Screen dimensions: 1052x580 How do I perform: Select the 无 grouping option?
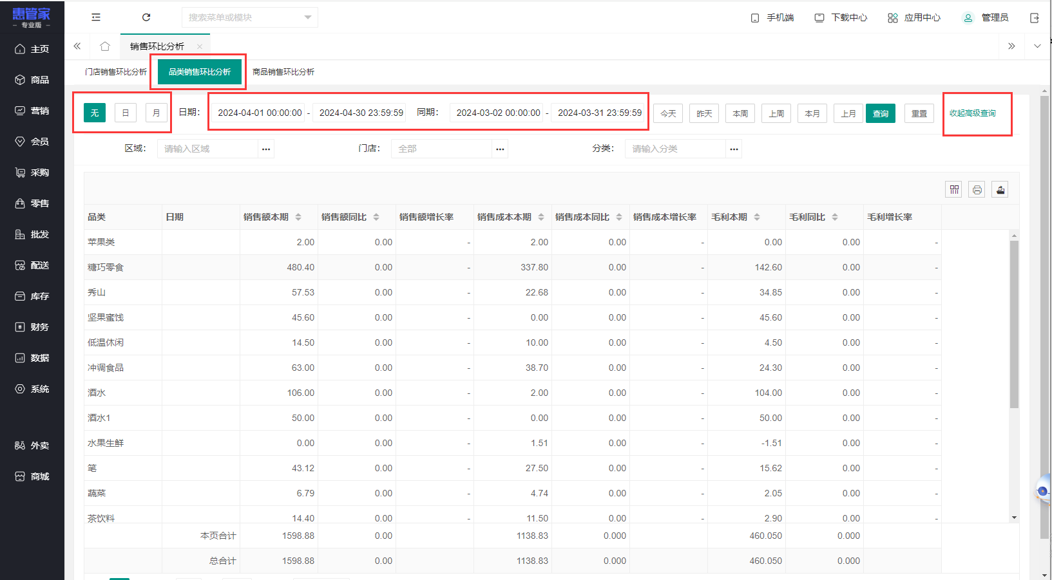95,113
